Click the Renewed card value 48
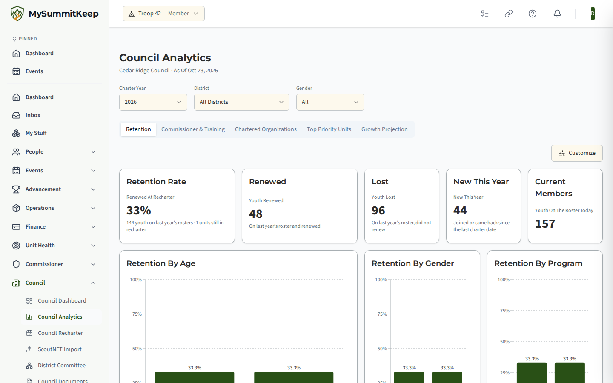Image resolution: width=613 pixels, height=383 pixels. coord(256,214)
